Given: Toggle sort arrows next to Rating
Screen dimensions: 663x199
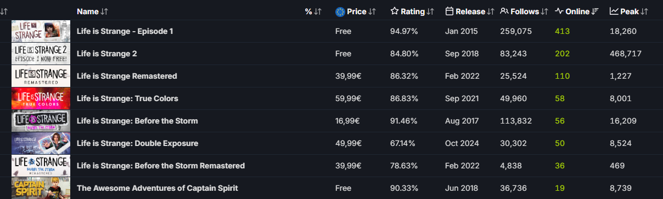Looking at the screenshot, I should (430, 11).
